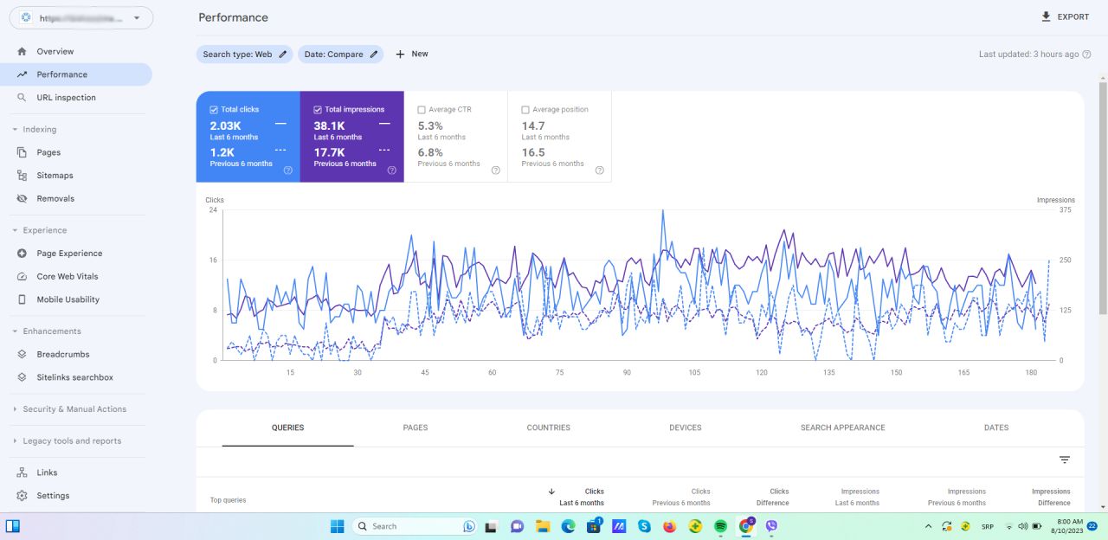Click help icon on Total impressions card
1108x540 pixels.
coord(391,170)
